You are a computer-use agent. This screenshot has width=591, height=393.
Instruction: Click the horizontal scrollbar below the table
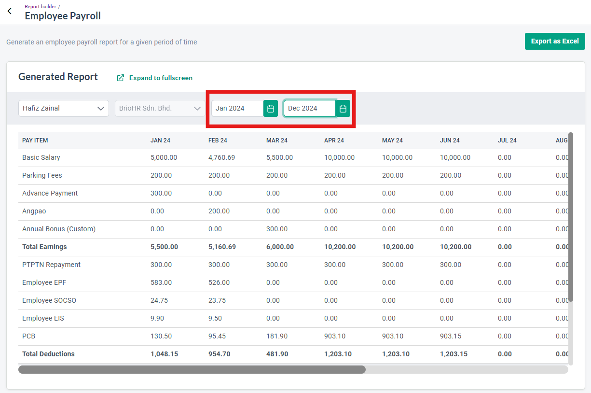[x=193, y=369]
